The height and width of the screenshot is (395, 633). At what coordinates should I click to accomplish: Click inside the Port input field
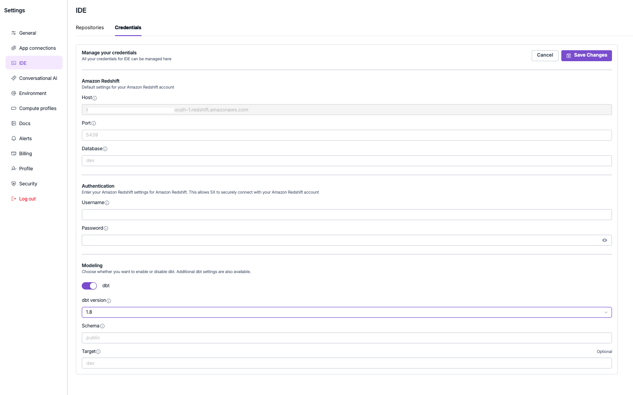coord(346,135)
